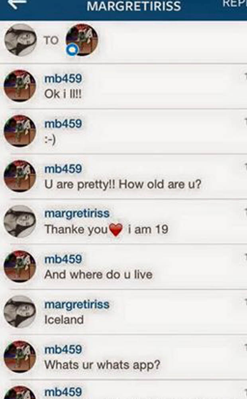Screen dimensions: 247x399
Task: Select message 'U are pretty!! How old are u?'
Action: [123, 184]
